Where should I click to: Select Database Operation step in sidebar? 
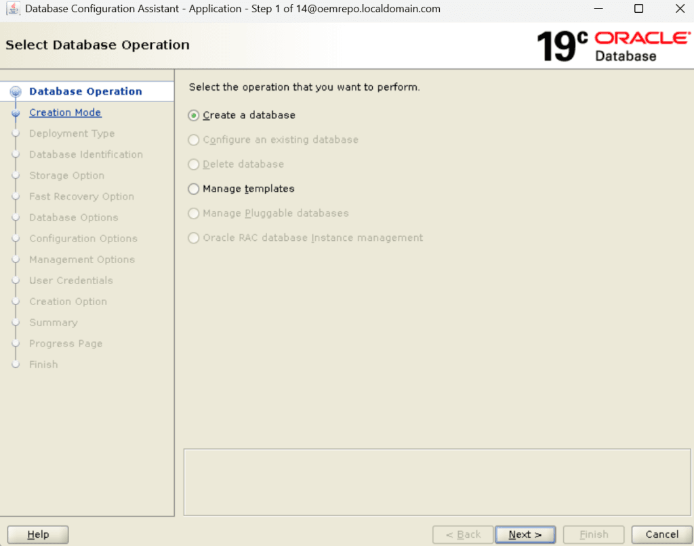[85, 91]
